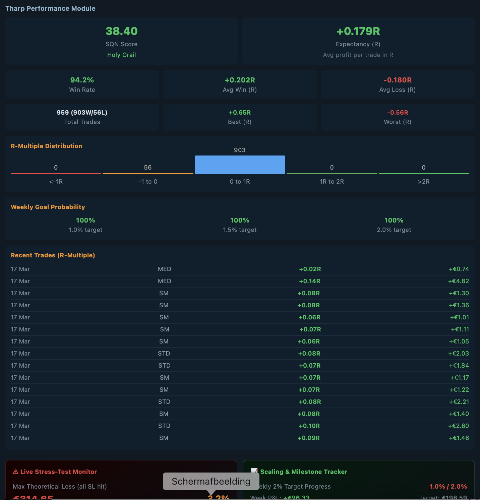
Task: Expand the Weekly Goal Probability section
Action: tap(48, 207)
